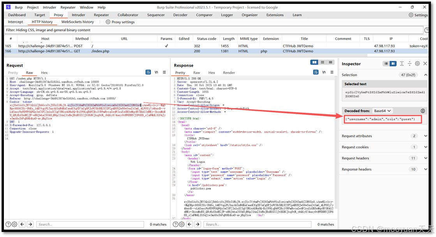Set Inspector single-column layout
This screenshot has width=436, height=237.
pos(386,63)
